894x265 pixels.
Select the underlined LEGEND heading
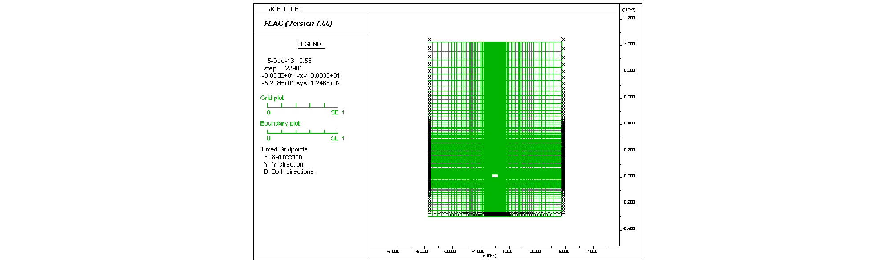309,45
